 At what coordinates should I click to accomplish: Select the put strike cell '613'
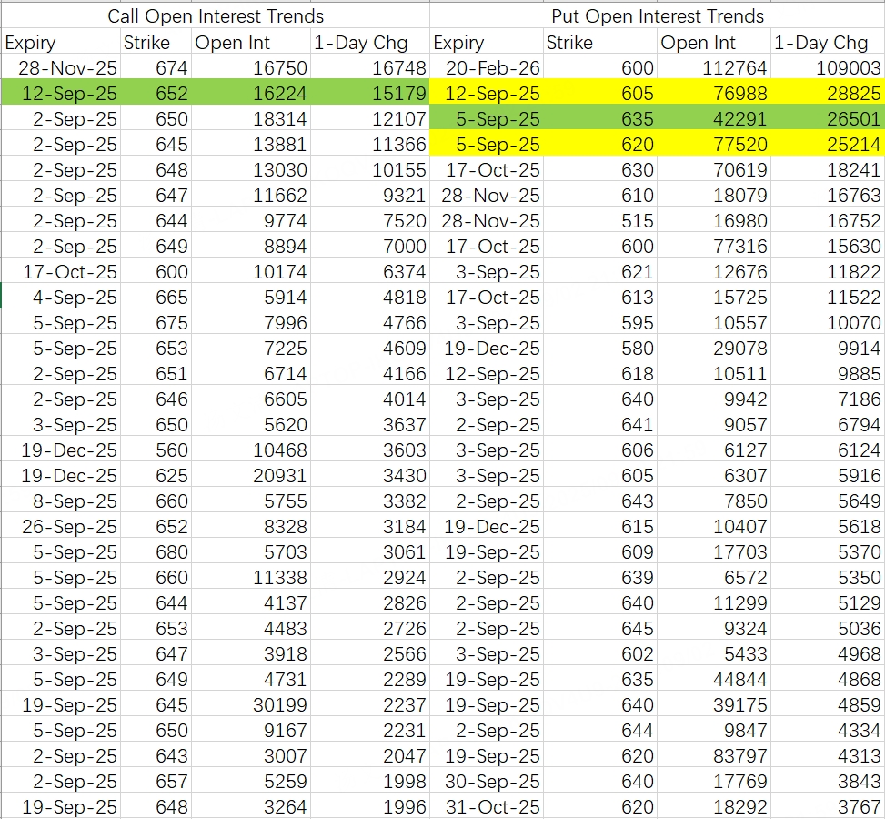pos(600,297)
